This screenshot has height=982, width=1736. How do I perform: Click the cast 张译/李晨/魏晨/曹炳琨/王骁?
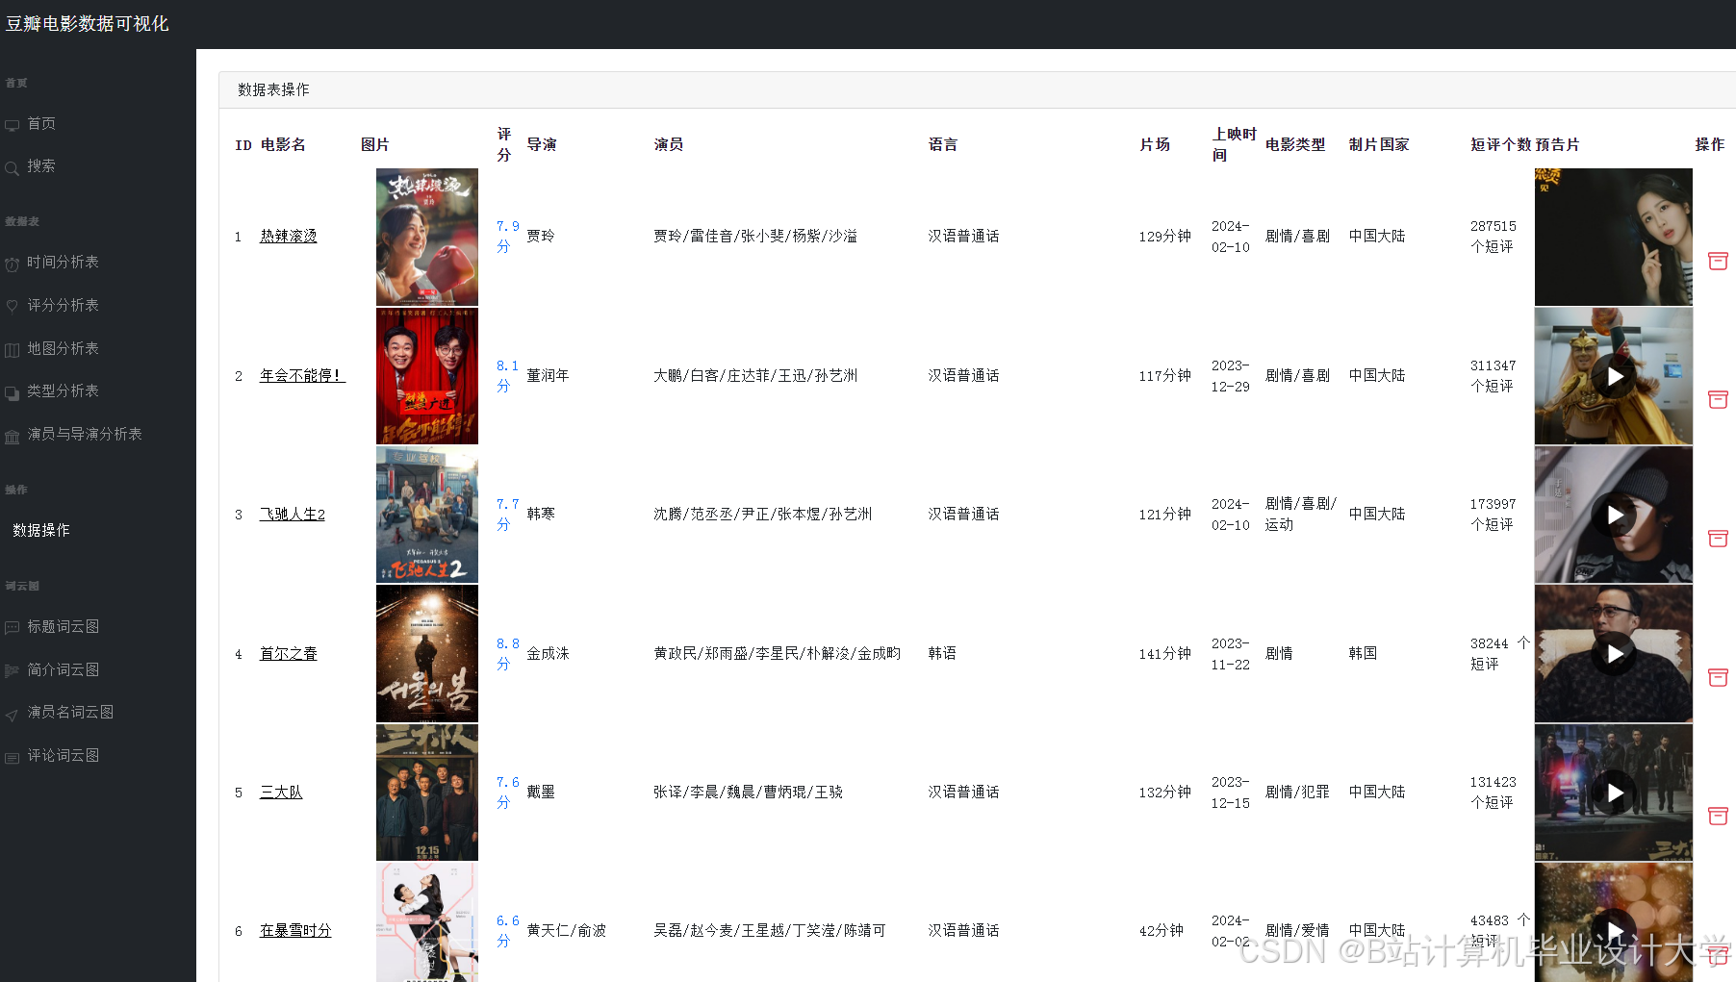(x=748, y=793)
